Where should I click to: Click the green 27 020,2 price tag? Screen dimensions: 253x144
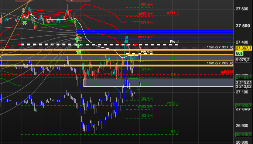click(244, 106)
